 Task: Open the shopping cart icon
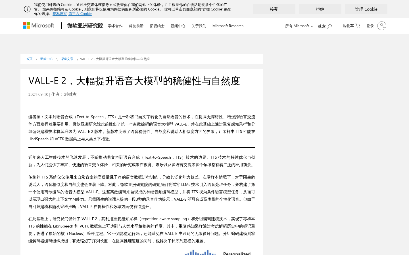[358, 25]
